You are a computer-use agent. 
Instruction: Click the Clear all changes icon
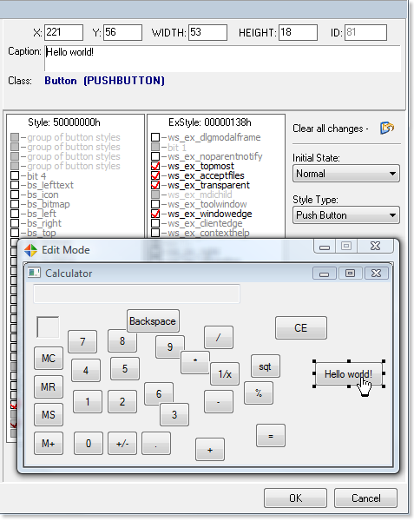click(387, 128)
